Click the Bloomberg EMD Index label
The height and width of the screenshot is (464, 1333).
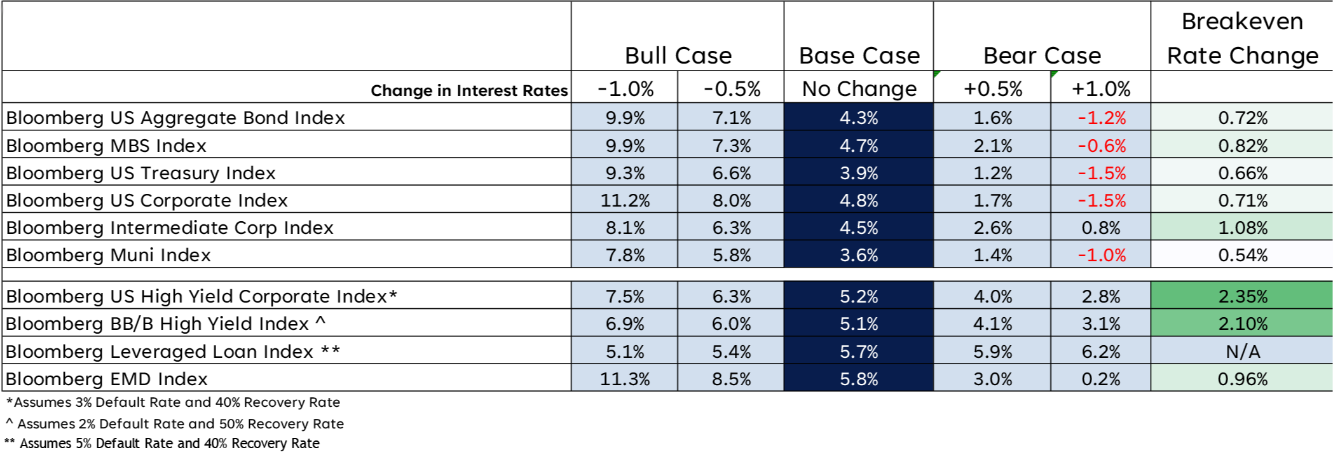point(107,379)
